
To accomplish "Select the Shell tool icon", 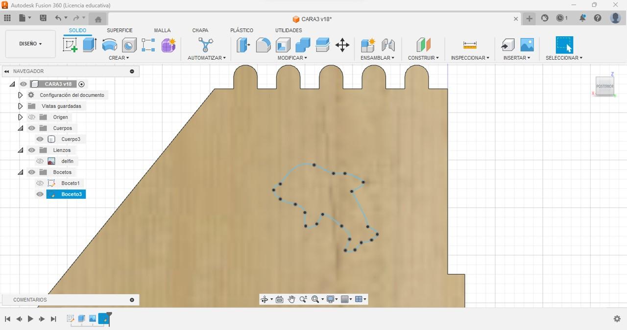I will 283,45.
